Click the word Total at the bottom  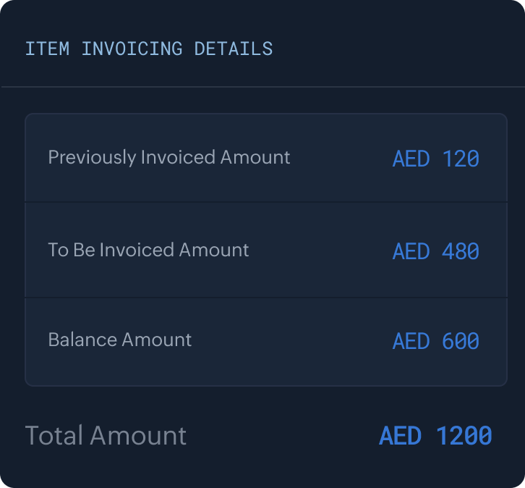click(x=54, y=436)
